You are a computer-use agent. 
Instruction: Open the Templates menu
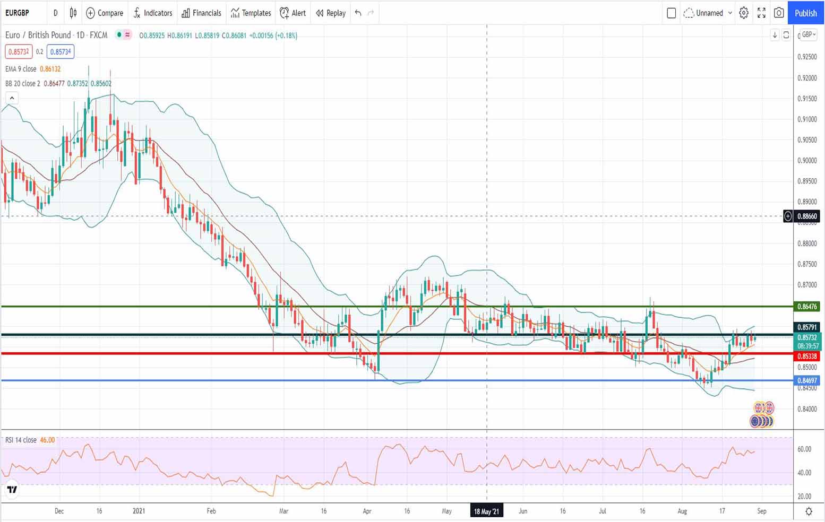pyautogui.click(x=251, y=13)
